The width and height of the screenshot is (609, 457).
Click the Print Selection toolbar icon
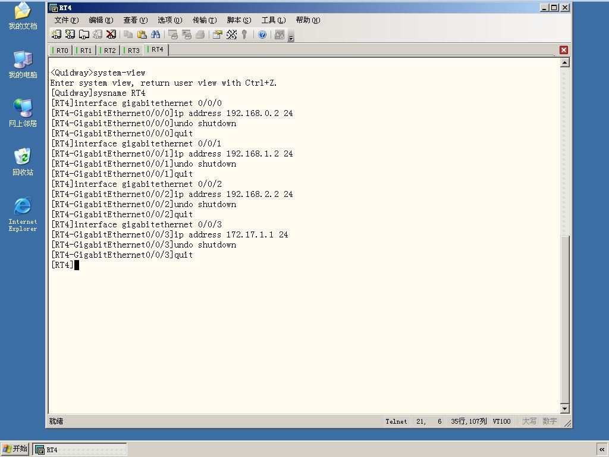coord(186,35)
